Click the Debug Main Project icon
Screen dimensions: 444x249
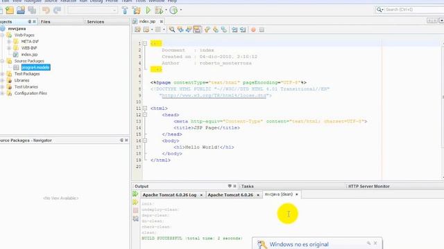coord(159,10)
